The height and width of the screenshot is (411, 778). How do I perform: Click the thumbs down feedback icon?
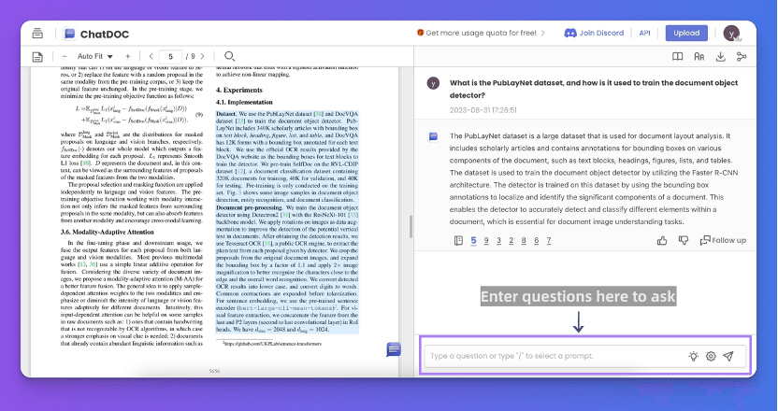coord(683,240)
